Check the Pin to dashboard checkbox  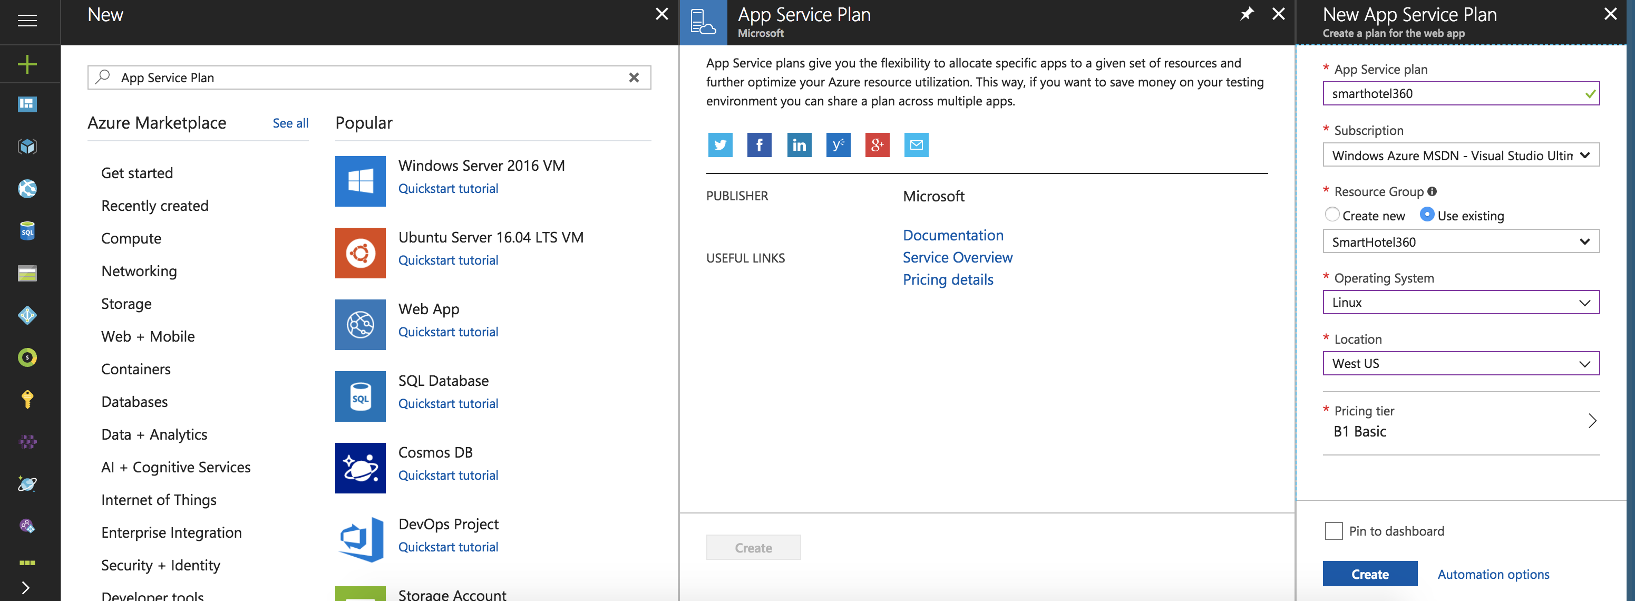point(1334,530)
